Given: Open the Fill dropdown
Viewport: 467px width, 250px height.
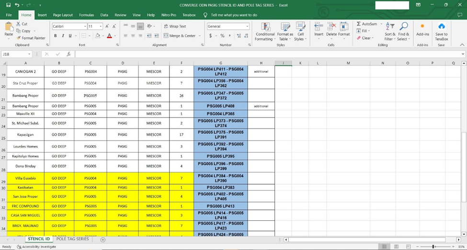Looking at the screenshot, I should pyautogui.click(x=363, y=31).
